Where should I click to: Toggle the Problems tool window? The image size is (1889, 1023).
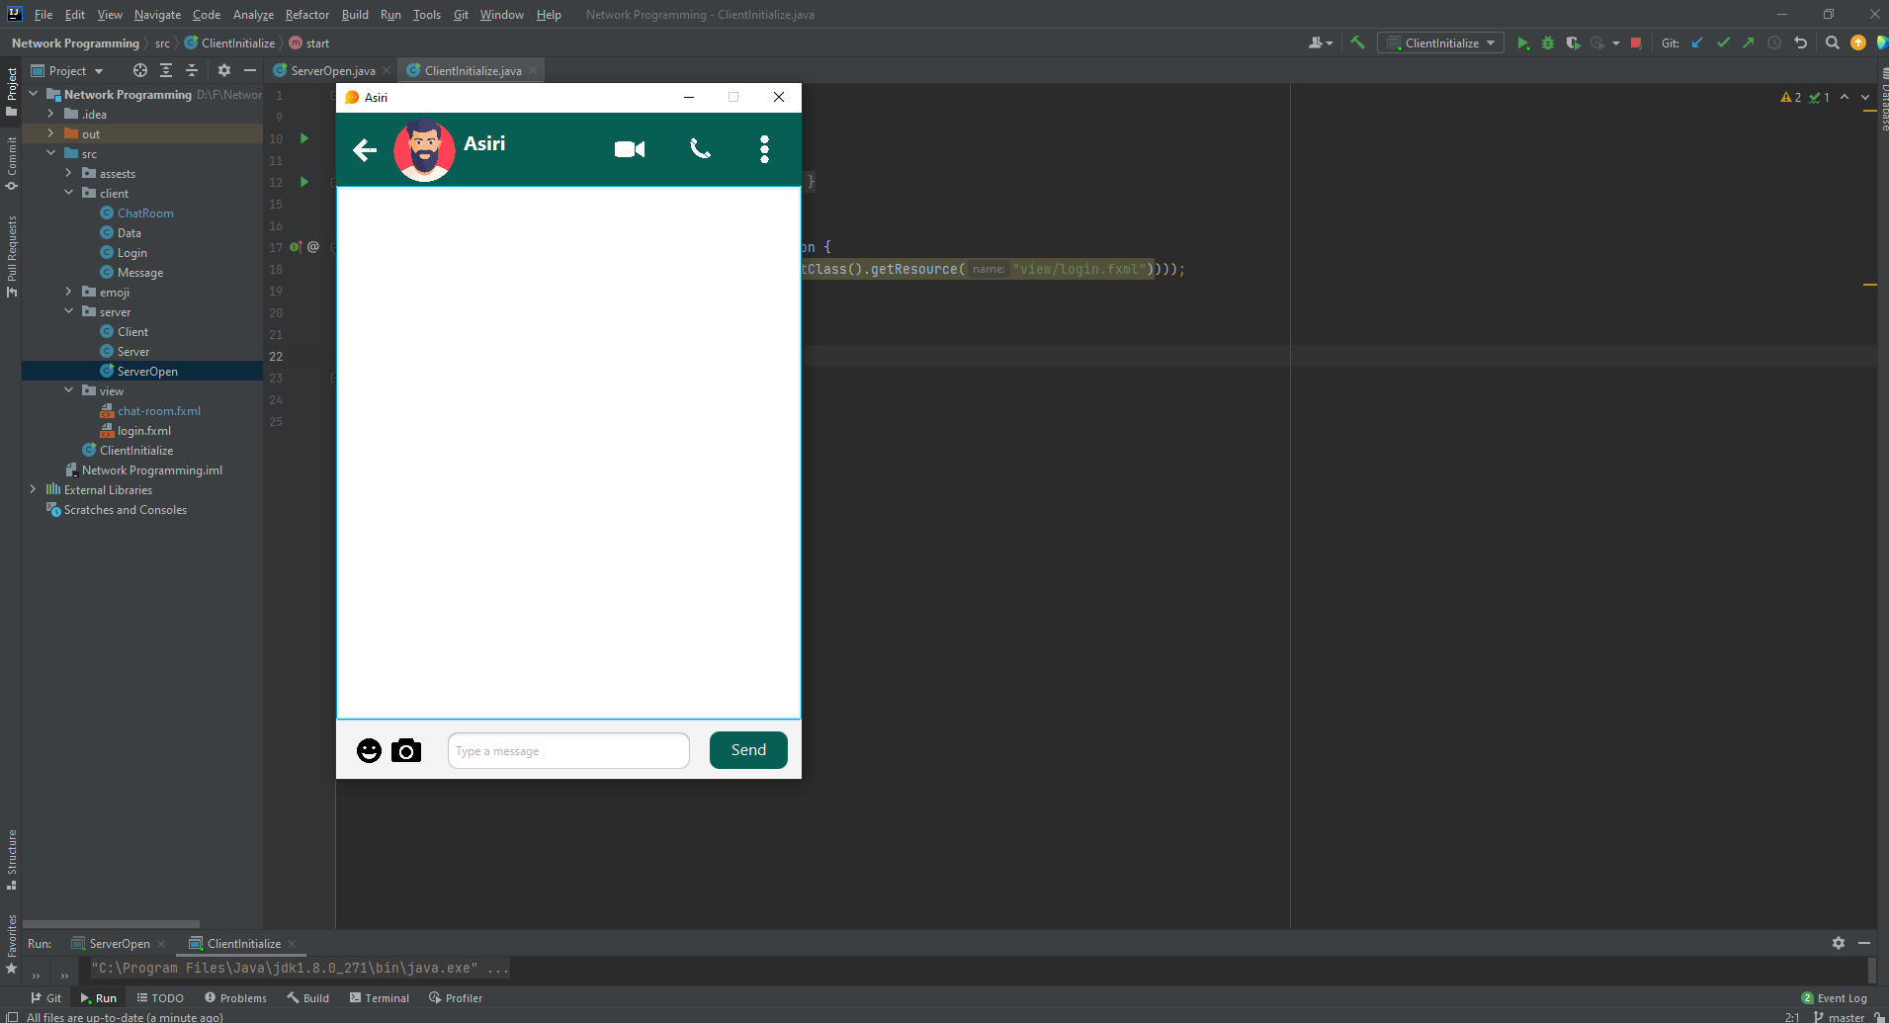pos(236,997)
